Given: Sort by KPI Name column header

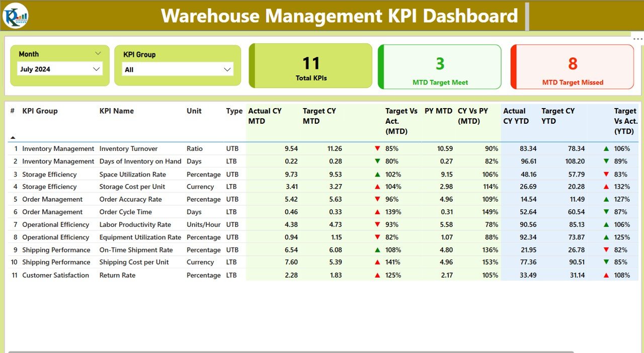Looking at the screenshot, I should 116,111.
